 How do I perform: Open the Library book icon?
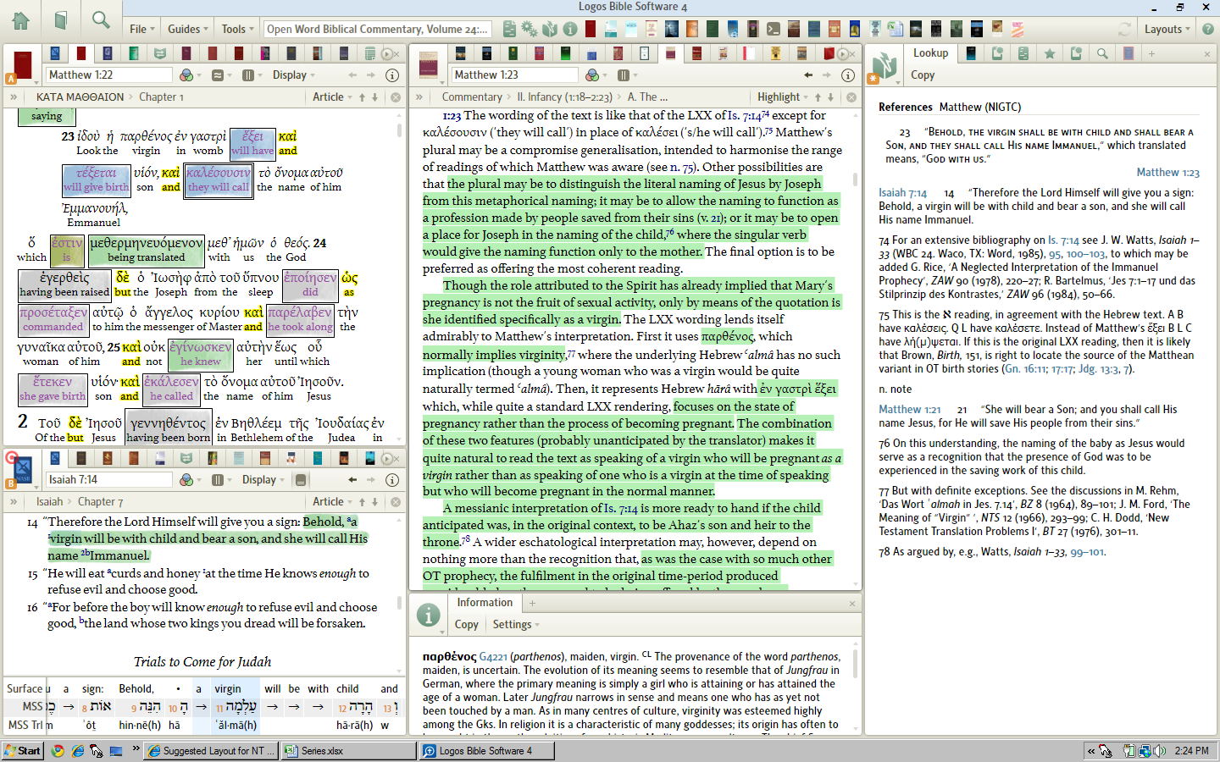point(61,20)
